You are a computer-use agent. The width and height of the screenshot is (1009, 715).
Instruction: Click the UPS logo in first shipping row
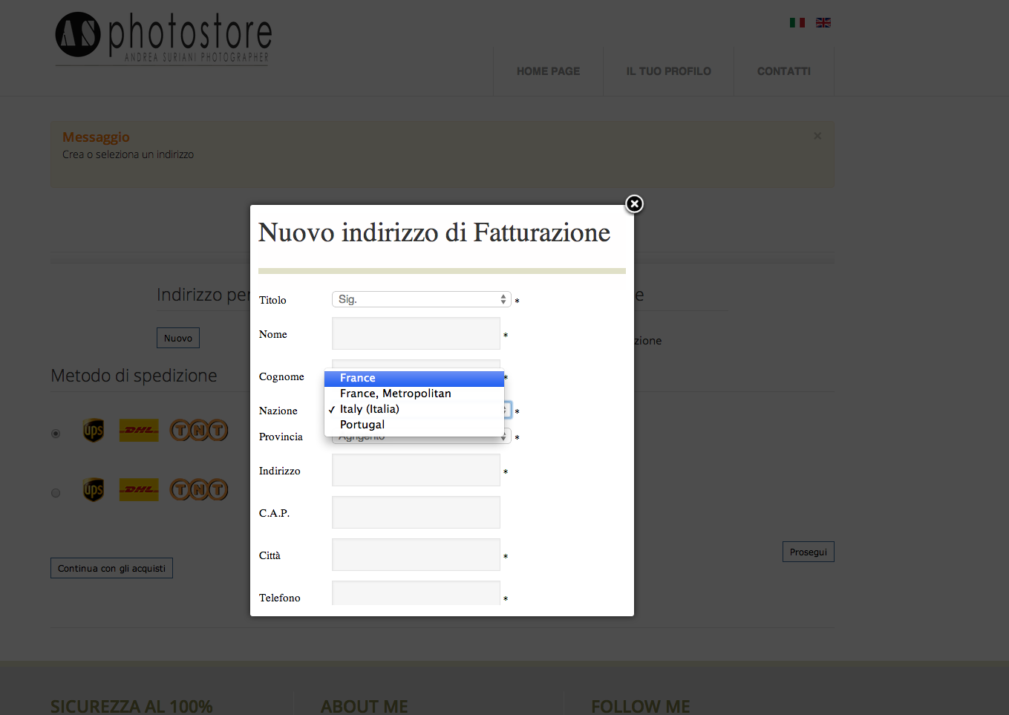pyautogui.click(x=94, y=431)
